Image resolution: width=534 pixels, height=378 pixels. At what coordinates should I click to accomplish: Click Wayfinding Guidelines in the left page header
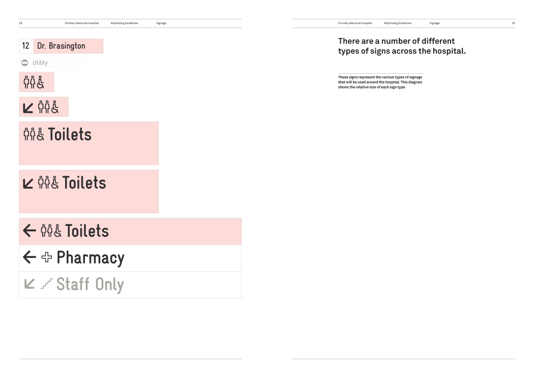coord(124,23)
